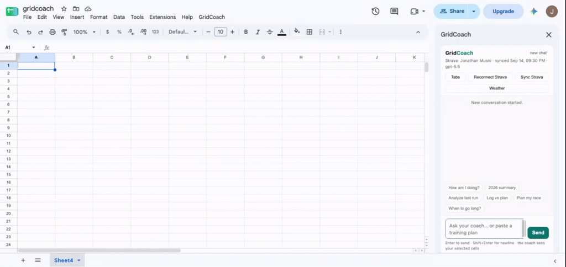Viewport: 566px width, 267px height.
Task: Star the gridcoach document
Action: (x=64, y=9)
